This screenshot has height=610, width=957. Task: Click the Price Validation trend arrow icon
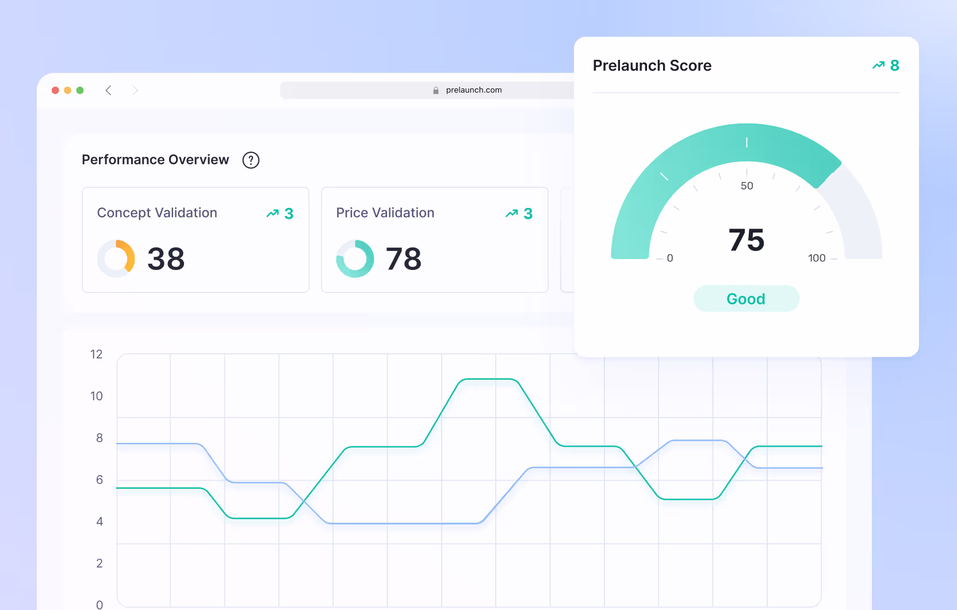click(512, 214)
